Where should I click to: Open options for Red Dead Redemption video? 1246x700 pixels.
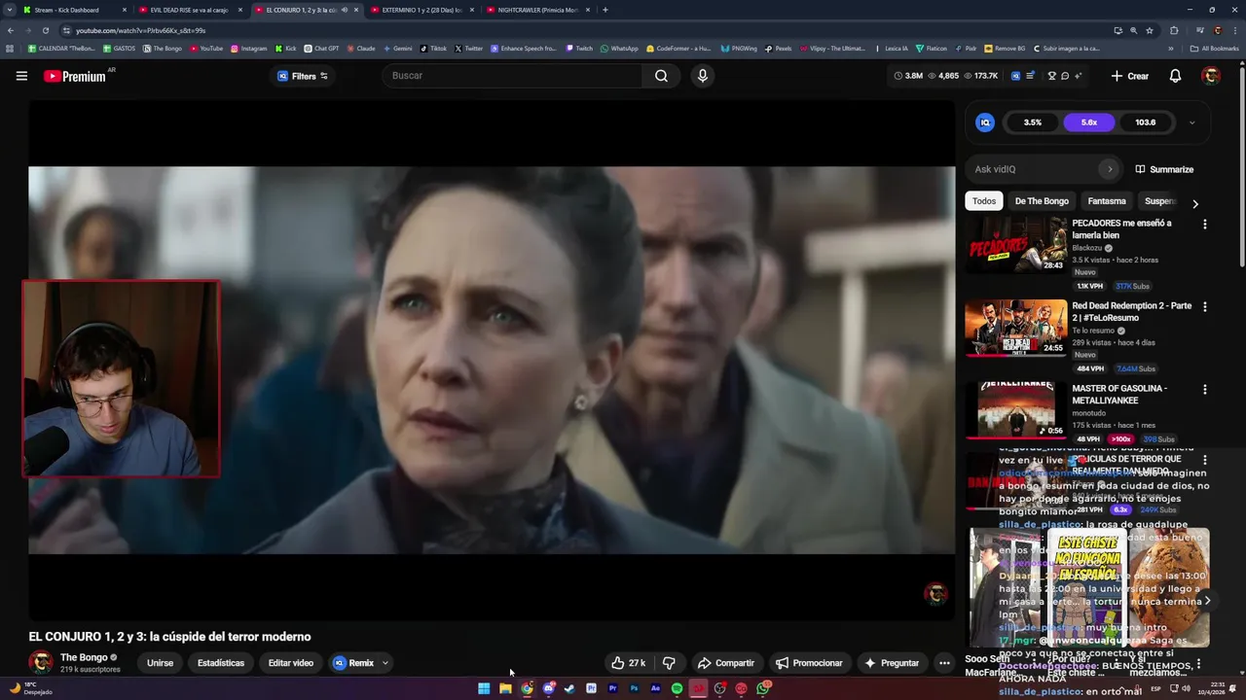point(1205,307)
